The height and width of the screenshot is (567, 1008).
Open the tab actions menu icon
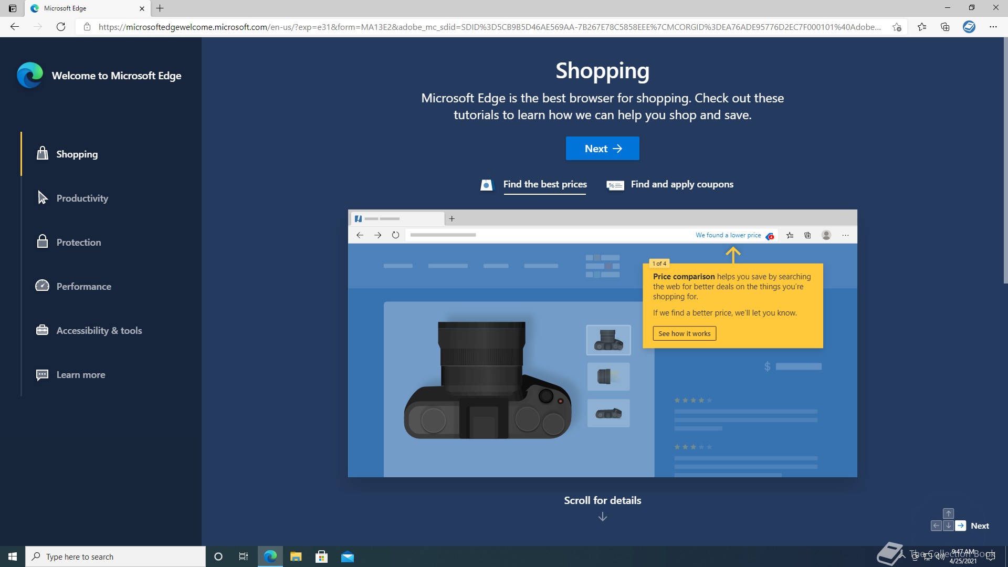[13, 8]
